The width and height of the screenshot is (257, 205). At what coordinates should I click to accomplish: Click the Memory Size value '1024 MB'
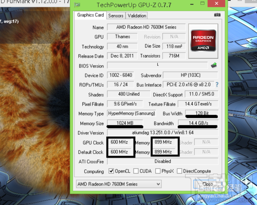coord(125,123)
